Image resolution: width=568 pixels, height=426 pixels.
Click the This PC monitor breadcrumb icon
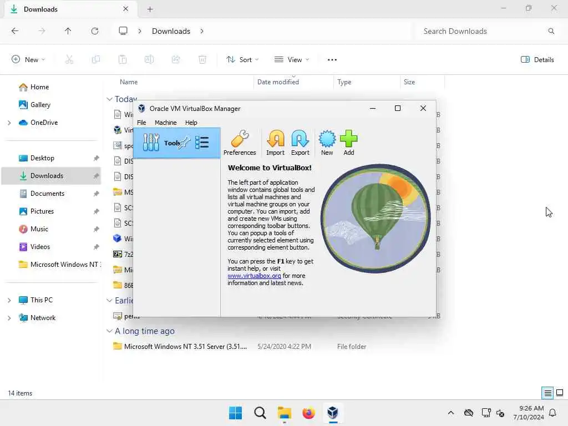123,31
